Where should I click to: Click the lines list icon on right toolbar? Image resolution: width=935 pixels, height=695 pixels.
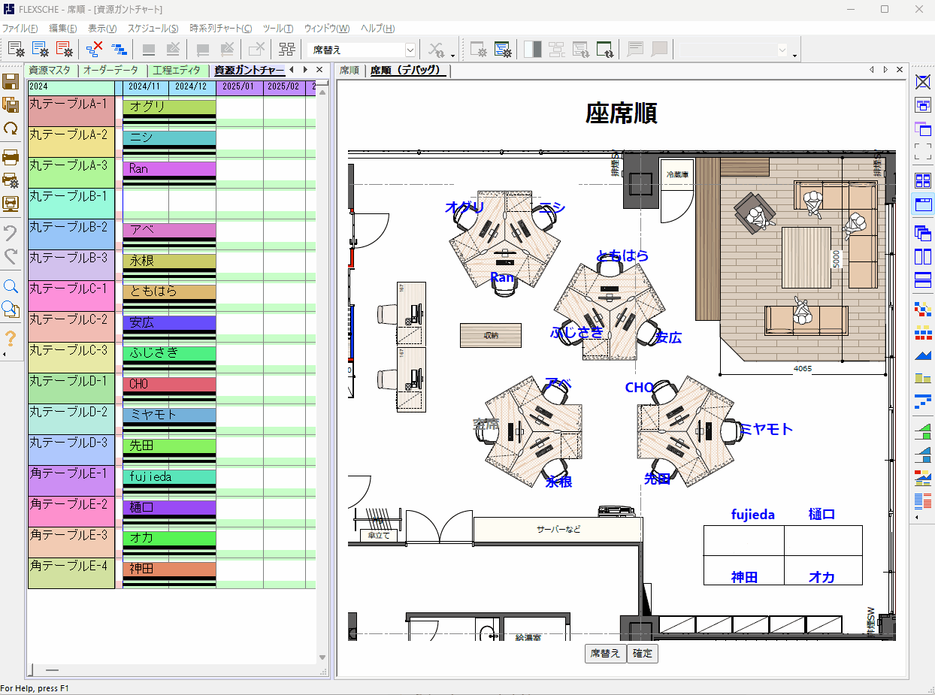tap(923, 501)
